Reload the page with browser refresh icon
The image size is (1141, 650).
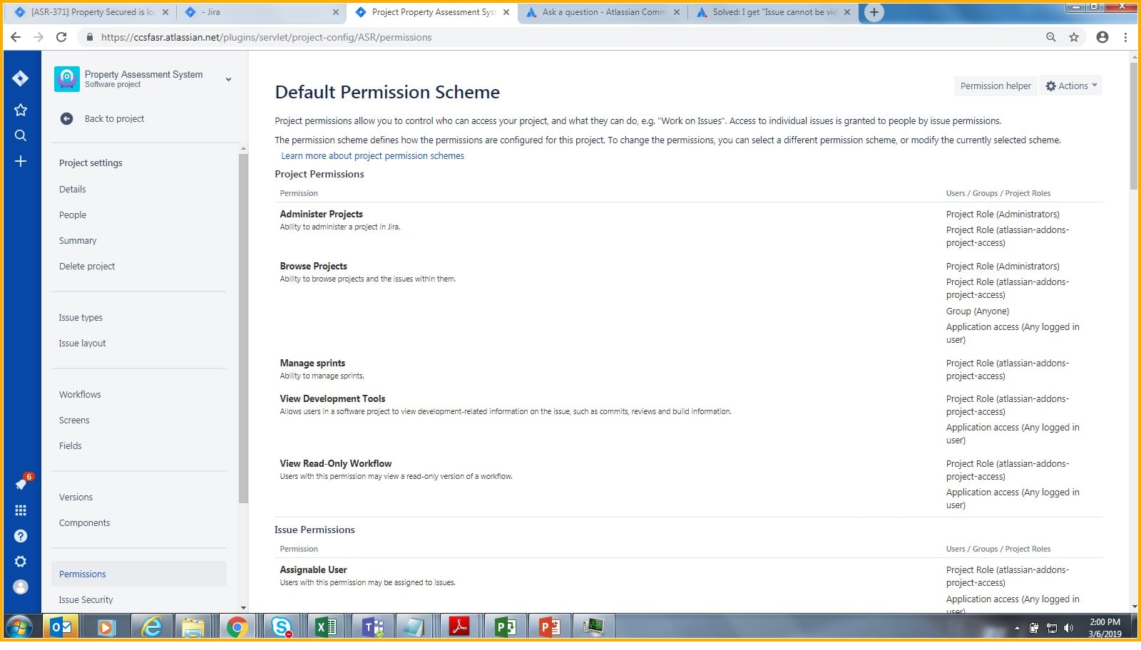coord(61,37)
